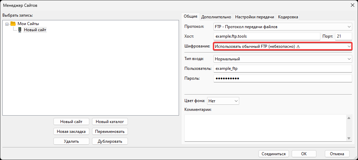
Task: Select the Новый сайт entry
Action: coord(35,30)
